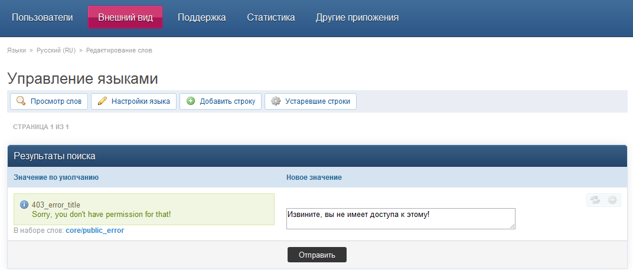
Task: Select the Внешний вид tab
Action: (125, 17)
